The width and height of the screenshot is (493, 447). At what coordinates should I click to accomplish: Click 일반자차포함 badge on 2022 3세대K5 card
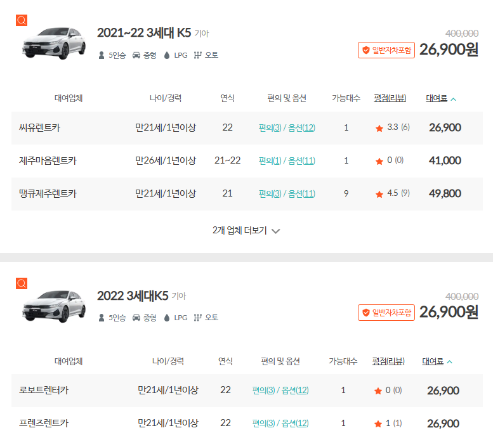point(386,313)
